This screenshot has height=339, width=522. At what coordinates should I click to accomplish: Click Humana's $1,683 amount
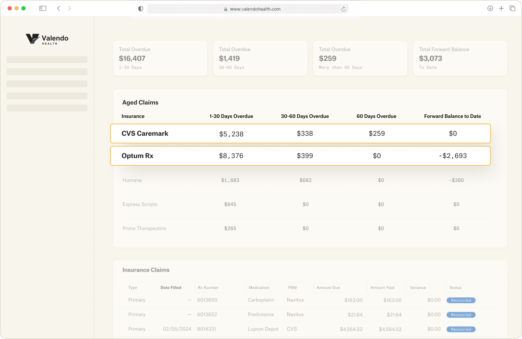pyautogui.click(x=230, y=180)
